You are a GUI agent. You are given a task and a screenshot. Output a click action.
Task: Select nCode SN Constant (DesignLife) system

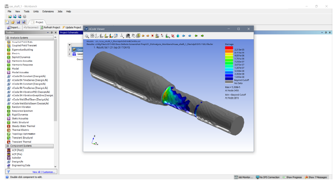[29, 84]
